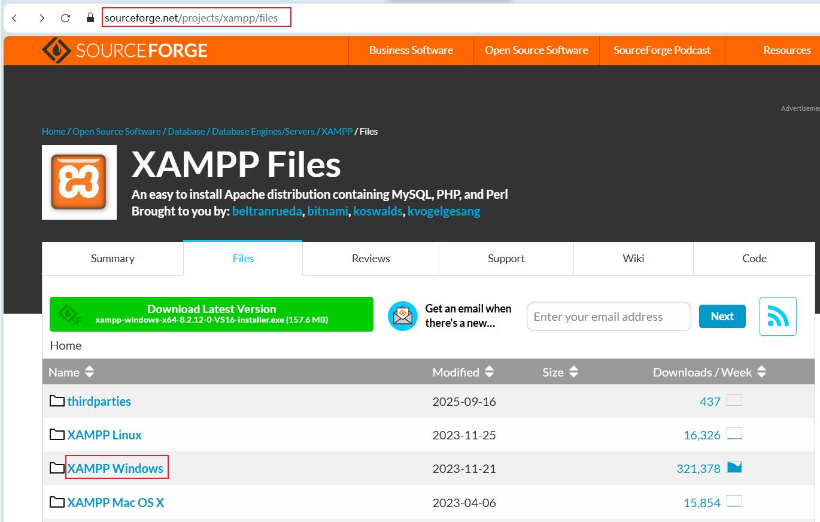The image size is (820, 522).
Task: Open the Summary tab
Action: [x=113, y=259]
